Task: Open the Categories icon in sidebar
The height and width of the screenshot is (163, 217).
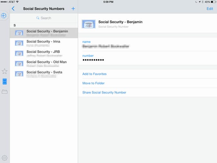Action: 5,81
